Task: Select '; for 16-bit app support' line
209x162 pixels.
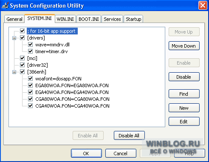Action: (x=52, y=31)
